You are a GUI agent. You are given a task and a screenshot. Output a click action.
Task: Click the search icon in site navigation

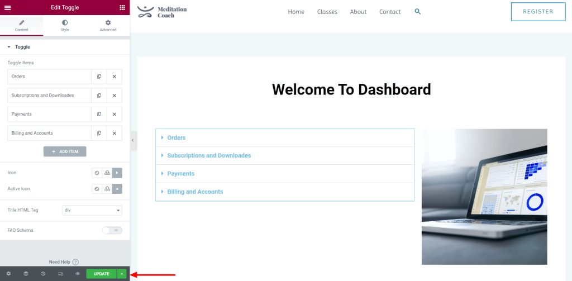click(x=418, y=12)
